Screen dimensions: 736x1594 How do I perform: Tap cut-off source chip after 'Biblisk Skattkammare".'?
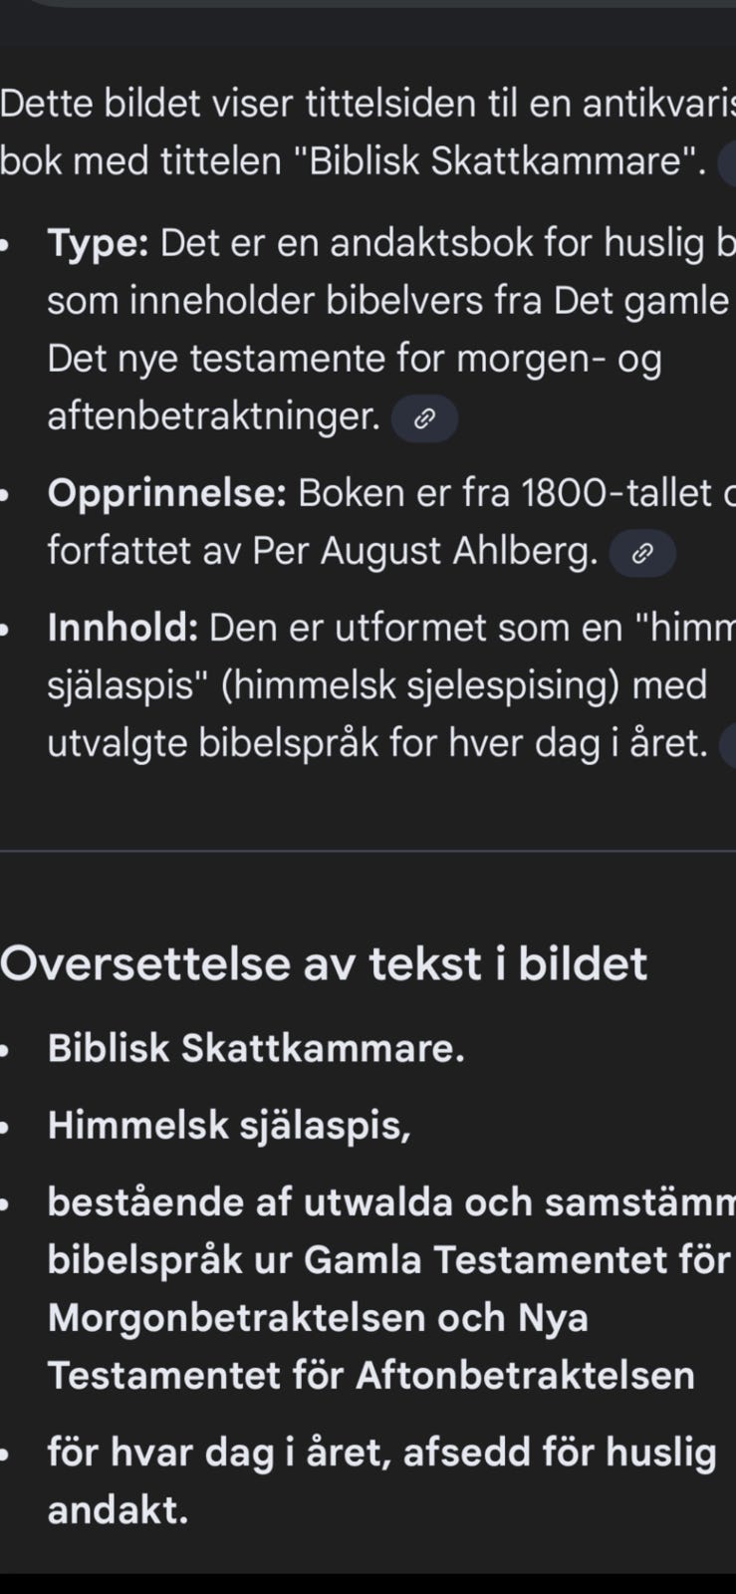pyautogui.click(x=728, y=164)
